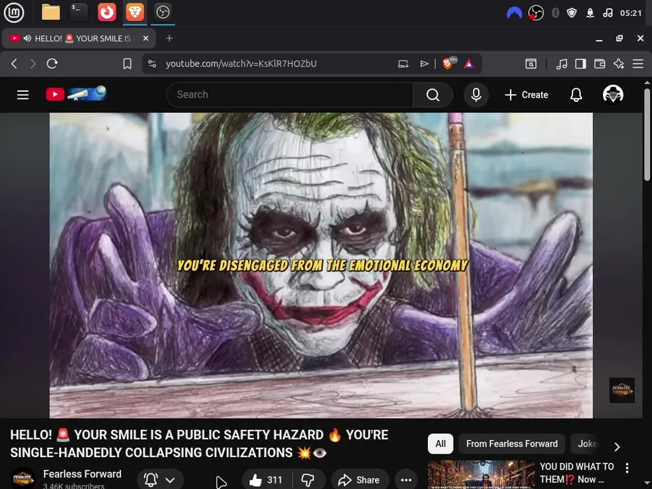The height and width of the screenshot is (489, 652).
Task: Select the From Fearless Forward chip
Action: pos(512,443)
